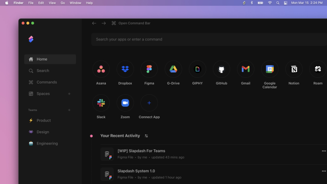Click the recent activity filter icon

(146, 136)
